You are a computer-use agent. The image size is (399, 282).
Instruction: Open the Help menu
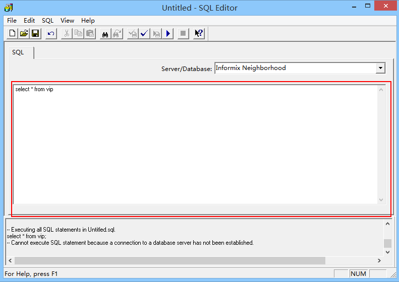[x=88, y=21]
